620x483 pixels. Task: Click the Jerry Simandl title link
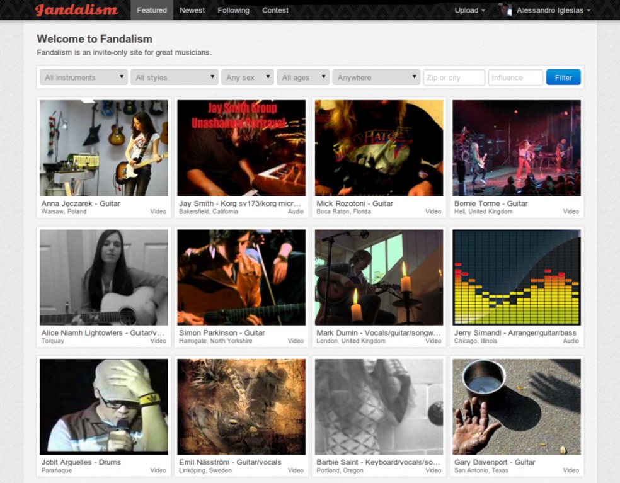(x=515, y=333)
